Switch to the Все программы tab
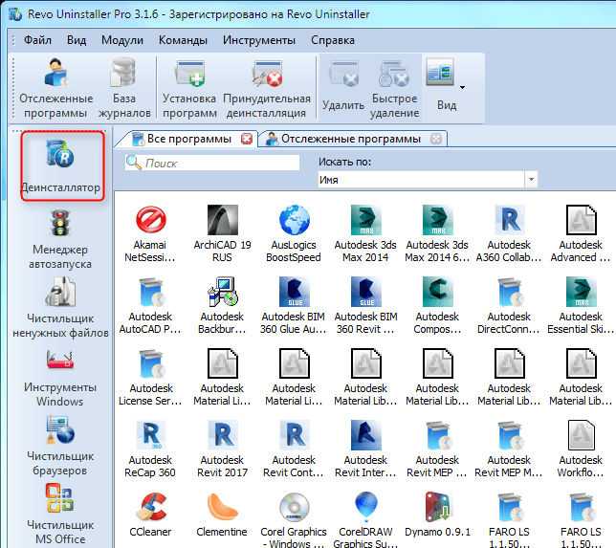This screenshot has width=616, height=548. click(x=188, y=139)
